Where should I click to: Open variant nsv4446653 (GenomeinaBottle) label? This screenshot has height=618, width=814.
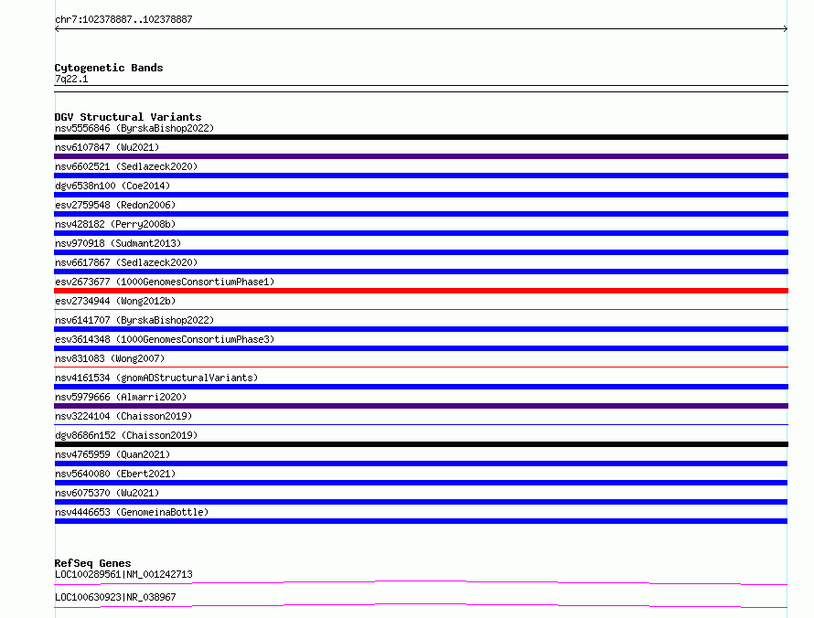click(x=132, y=512)
